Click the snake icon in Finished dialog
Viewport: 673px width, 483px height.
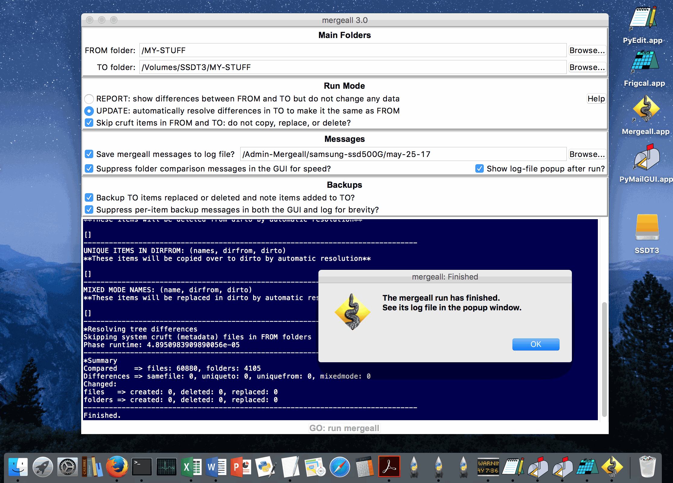(x=352, y=312)
